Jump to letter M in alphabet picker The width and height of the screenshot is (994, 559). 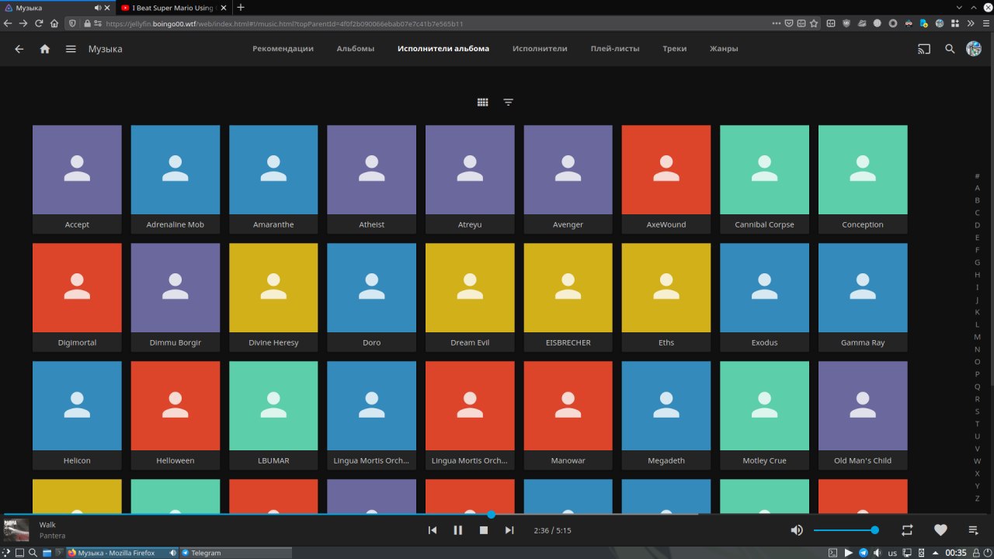click(977, 337)
